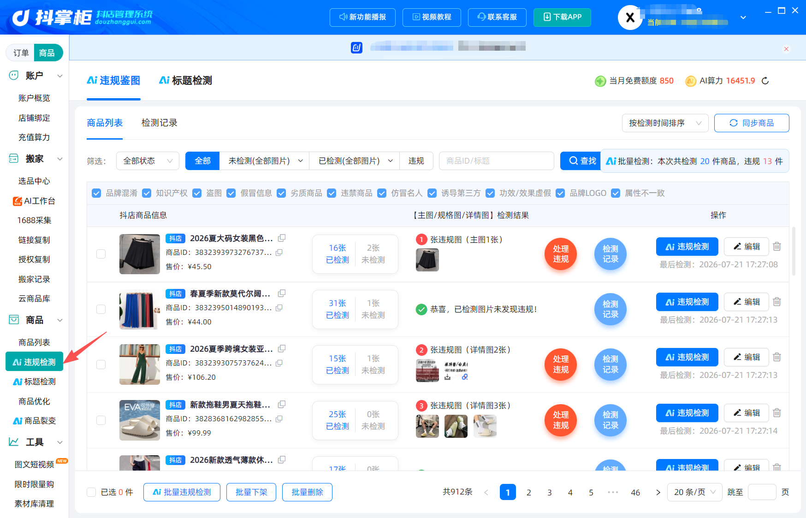The height and width of the screenshot is (518, 806).
Task: Expand 未检测(全部图片) dropdown
Action: pyautogui.click(x=265, y=161)
